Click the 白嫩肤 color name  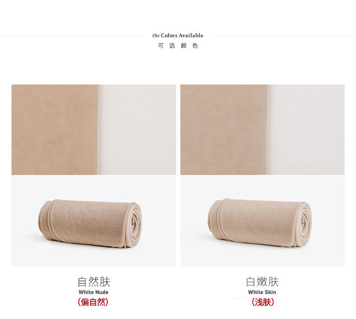pyautogui.click(x=262, y=282)
